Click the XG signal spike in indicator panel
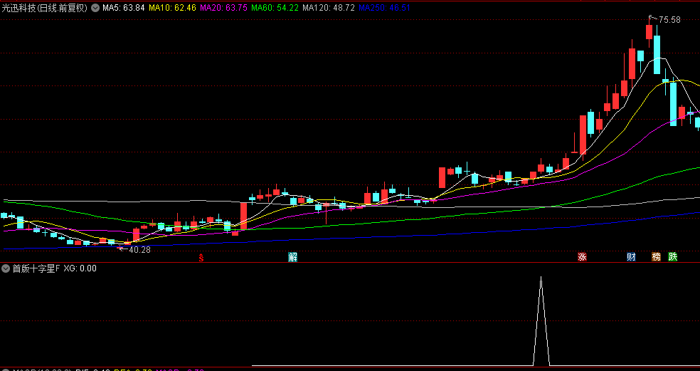The image size is (700, 371). (541, 321)
